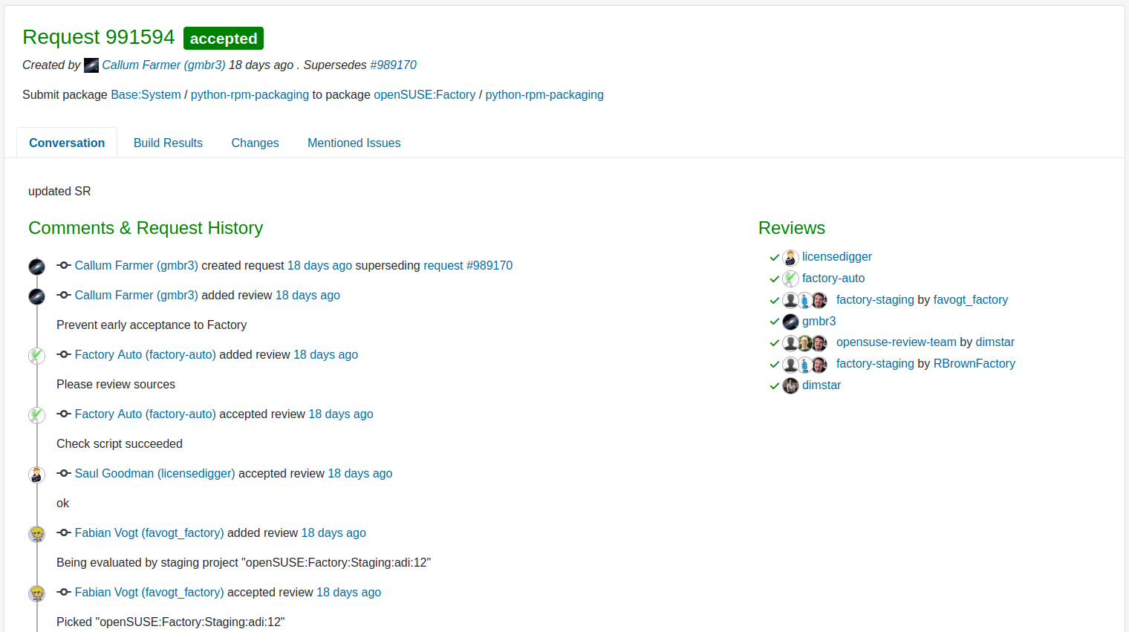Click the green checkmark beside dimstar

(x=774, y=385)
